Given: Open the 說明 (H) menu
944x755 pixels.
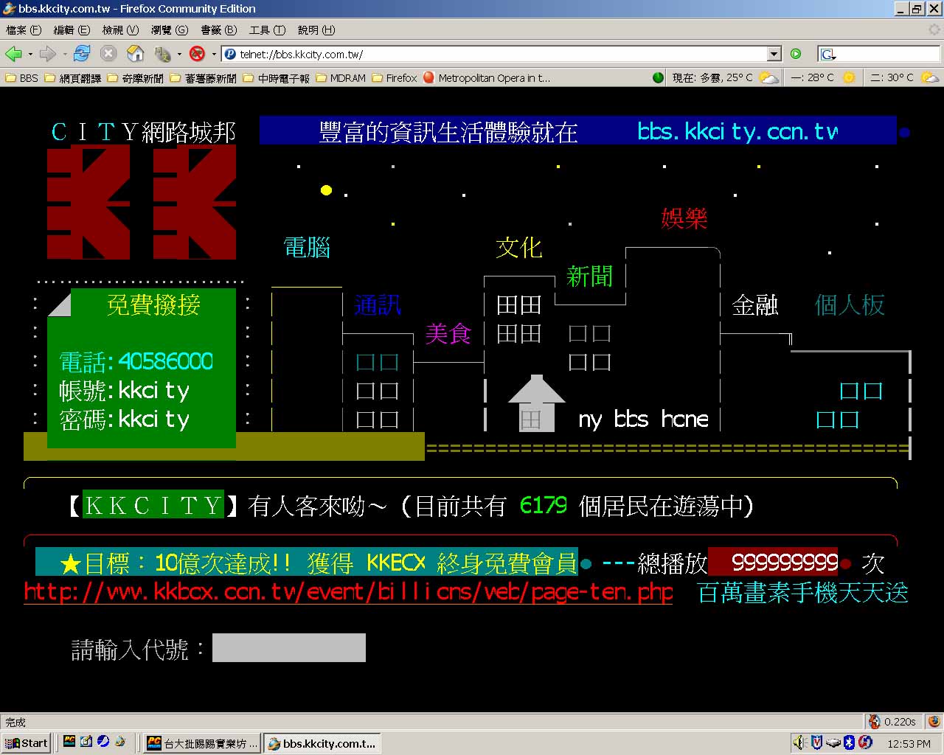Looking at the screenshot, I should 316,30.
